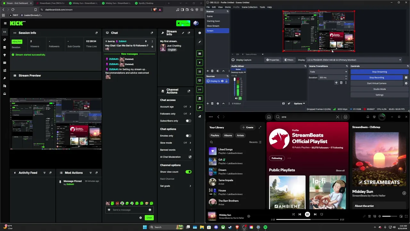The width and height of the screenshot is (410, 231).
Task: Add Midday Sun to Liked Songs in now-playing bar
Action: click(249, 216)
